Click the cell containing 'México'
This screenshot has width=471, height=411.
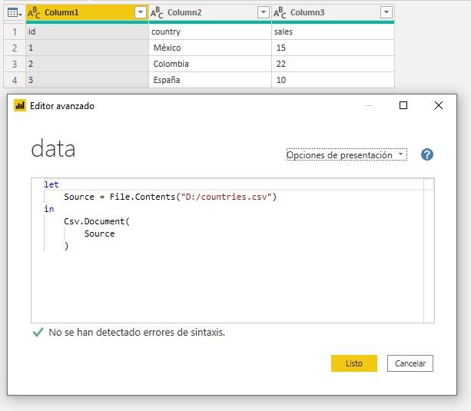[211, 48]
